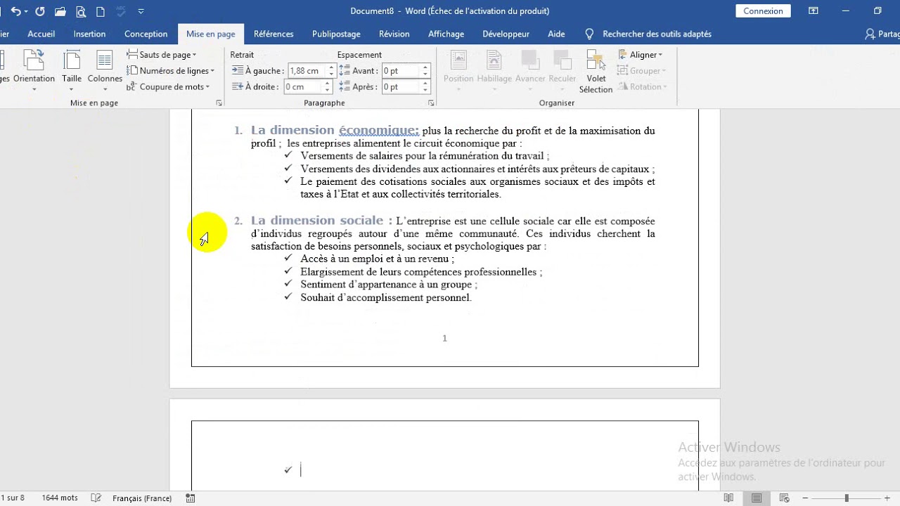Click the zoom slider handle
This screenshot has height=506, width=900.
[x=847, y=498]
